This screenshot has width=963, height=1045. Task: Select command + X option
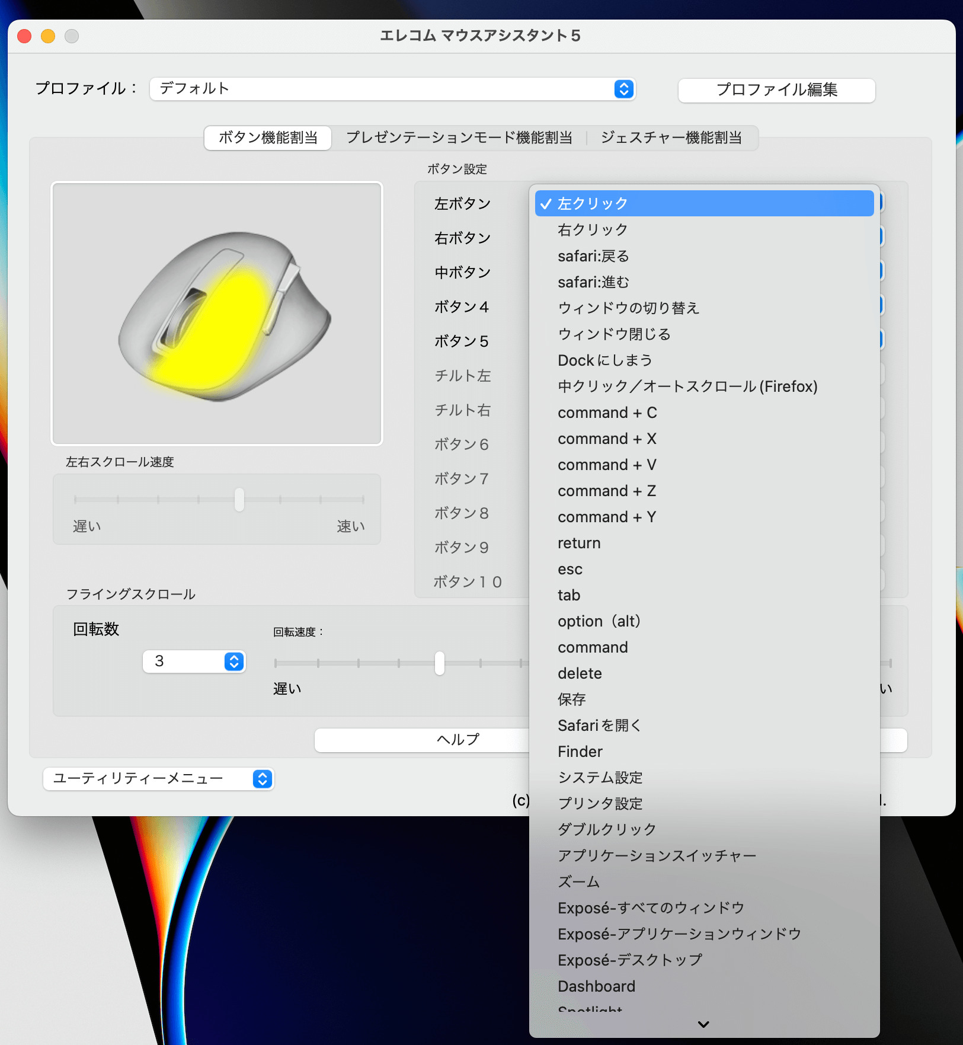coord(704,438)
